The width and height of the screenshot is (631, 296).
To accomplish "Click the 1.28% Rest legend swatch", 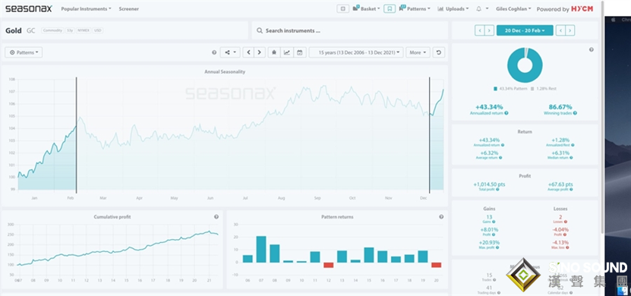I will (532, 89).
